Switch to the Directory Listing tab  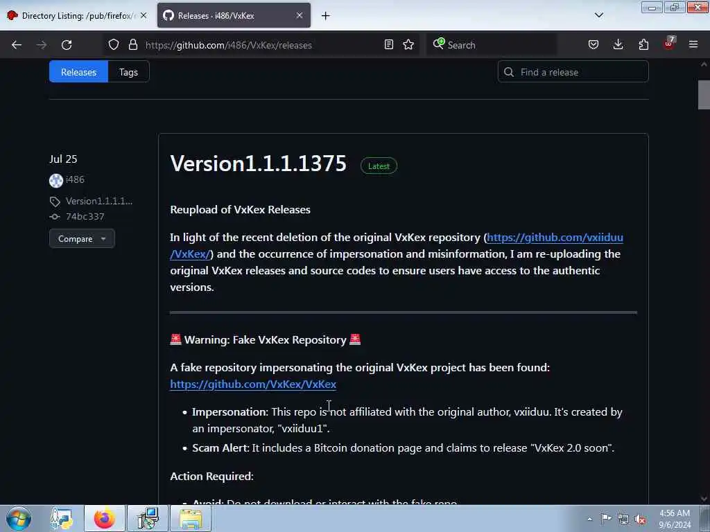click(76, 15)
